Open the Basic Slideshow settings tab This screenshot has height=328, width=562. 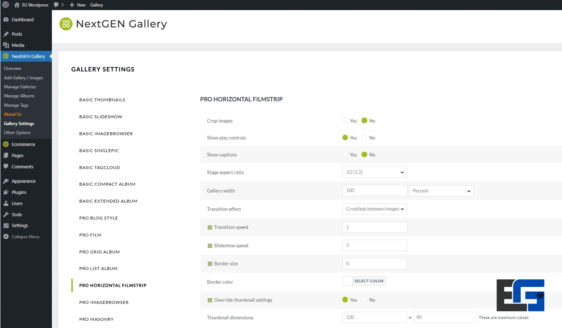tap(101, 117)
